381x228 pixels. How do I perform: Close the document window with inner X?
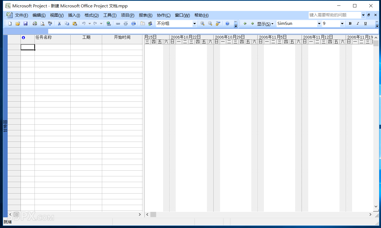pos(376,15)
